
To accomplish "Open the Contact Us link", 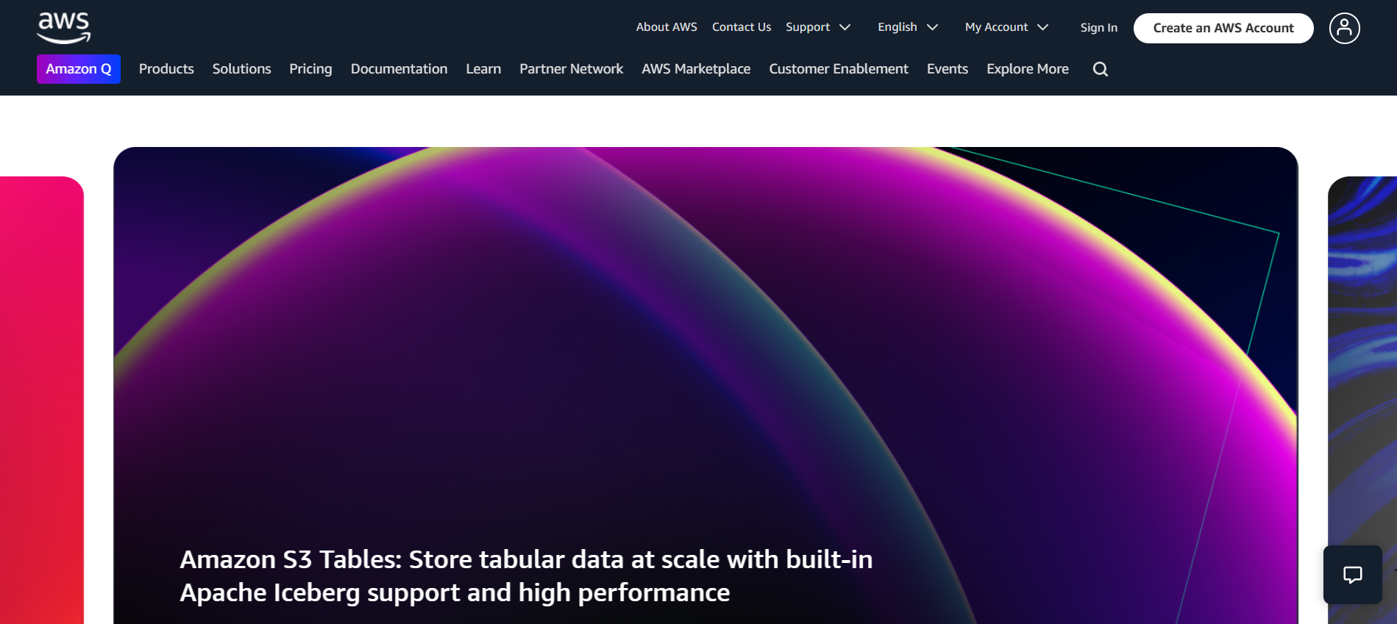I will click(x=742, y=27).
